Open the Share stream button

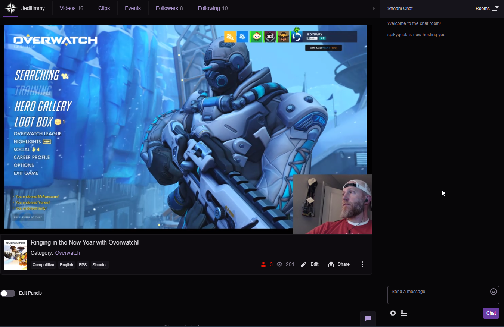(339, 264)
